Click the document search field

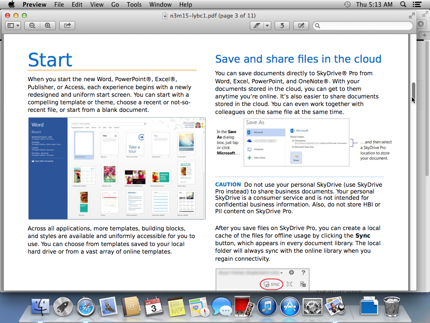pos(362,26)
